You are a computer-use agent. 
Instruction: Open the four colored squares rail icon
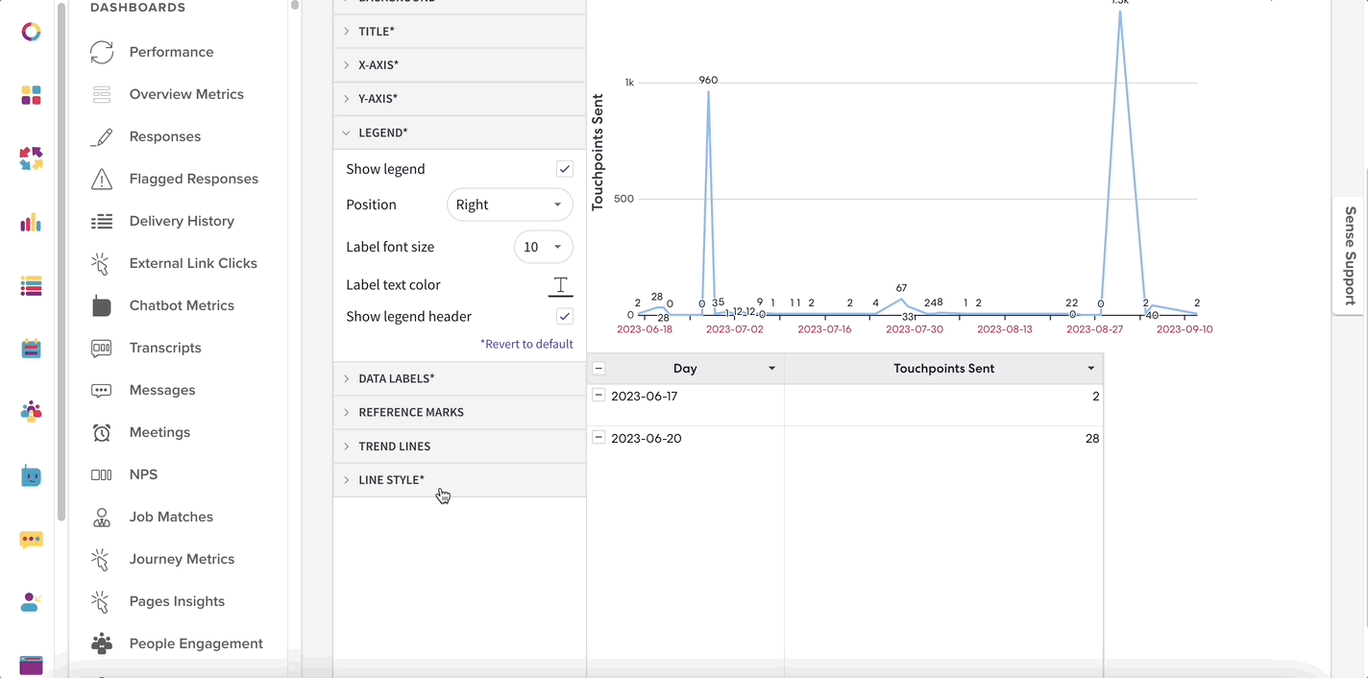[x=31, y=95]
